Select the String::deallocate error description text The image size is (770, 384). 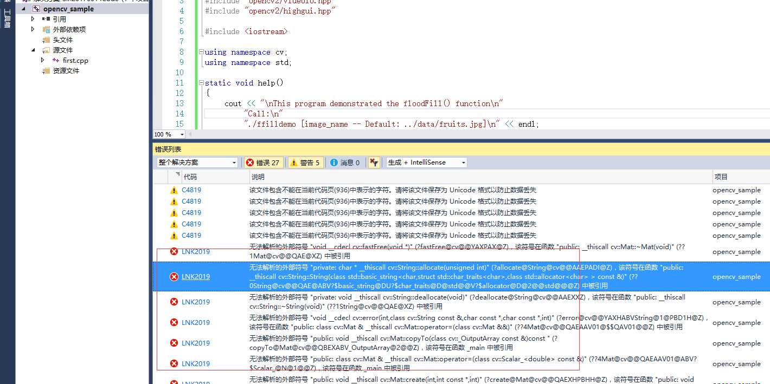[467, 302]
